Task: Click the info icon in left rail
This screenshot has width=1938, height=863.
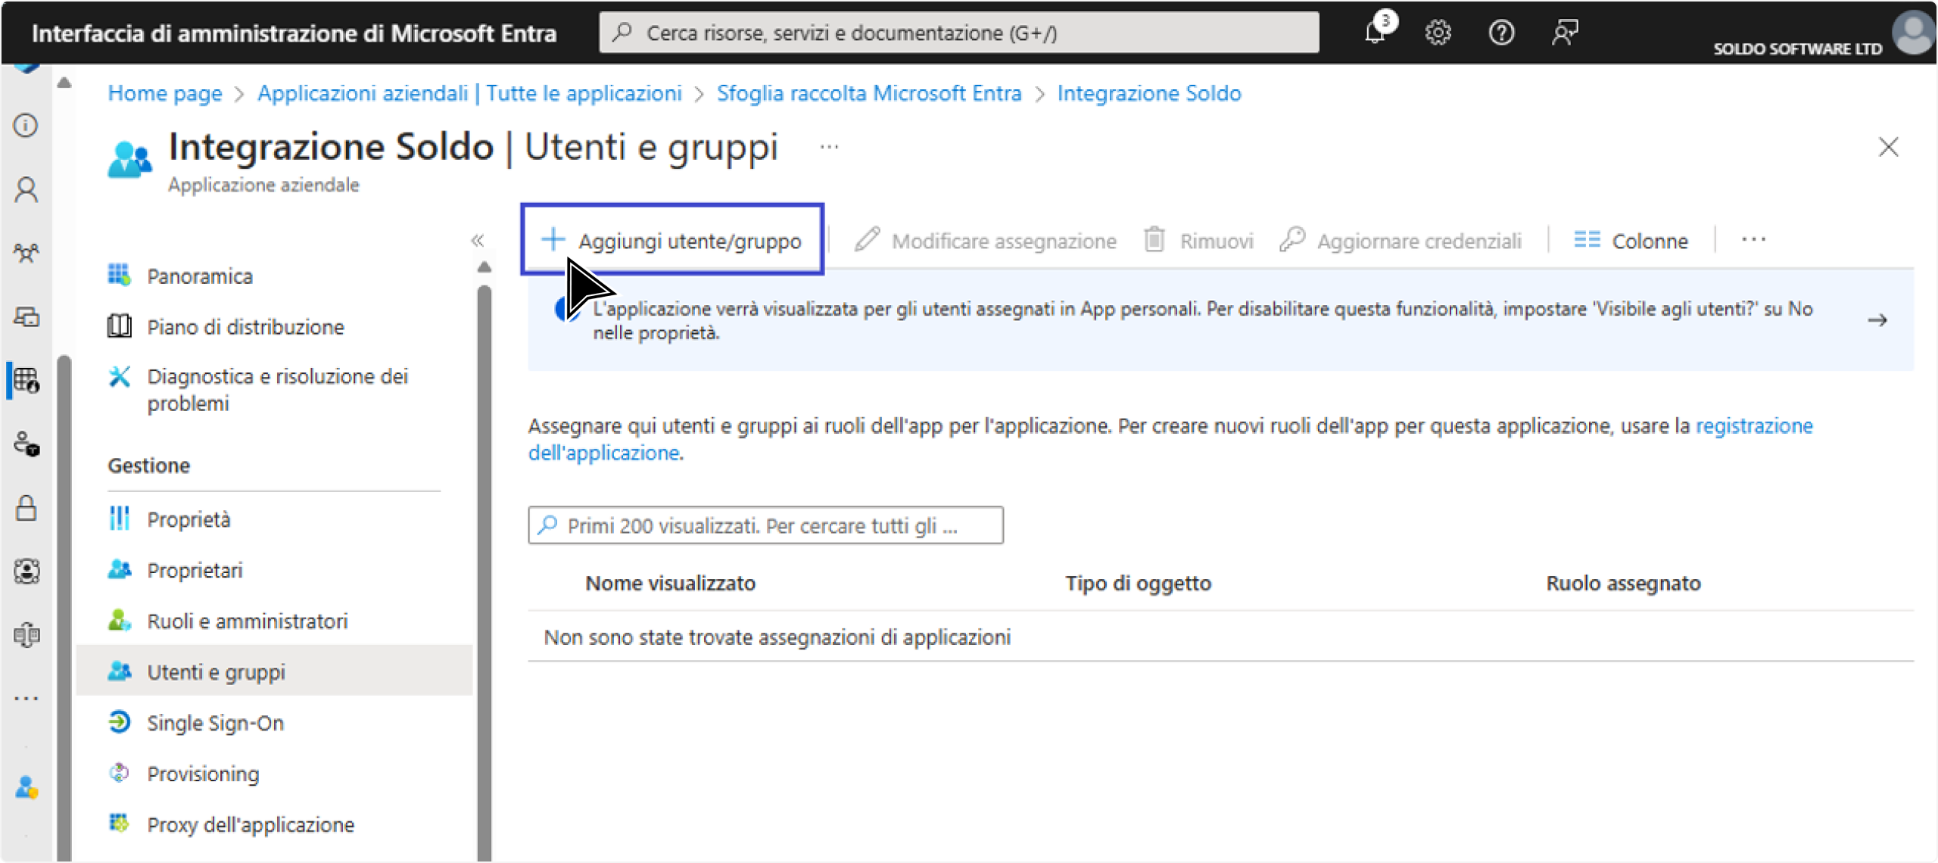Action: [26, 125]
